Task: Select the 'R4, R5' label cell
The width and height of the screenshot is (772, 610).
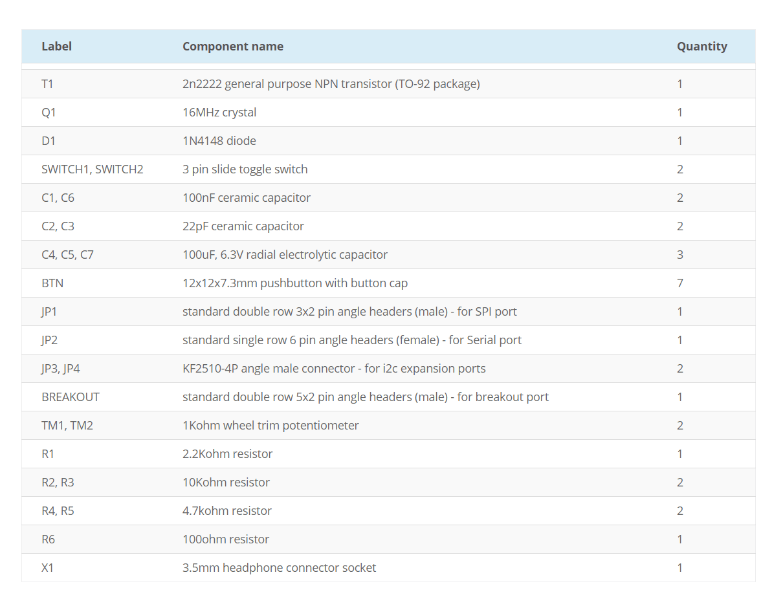Action: point(58,511)
